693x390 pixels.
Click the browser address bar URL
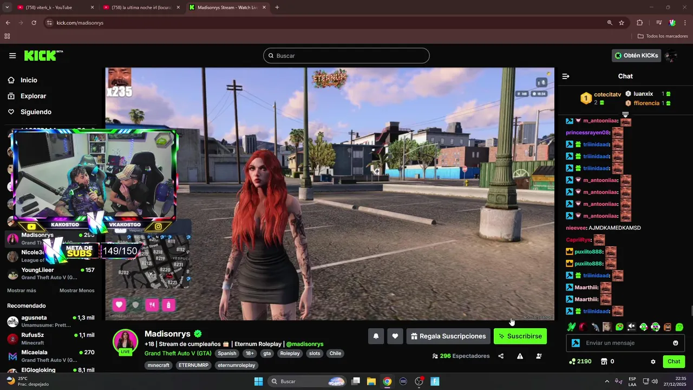pyautogui.click(x=80, y=23)
